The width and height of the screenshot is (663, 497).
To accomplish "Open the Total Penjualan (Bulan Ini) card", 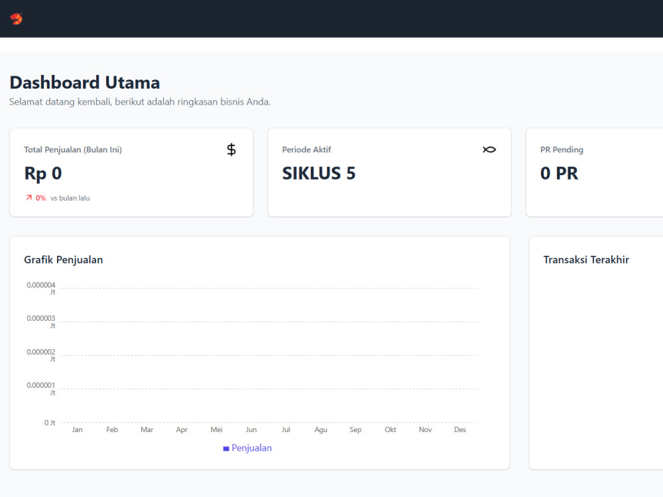I will coord(131,172).
